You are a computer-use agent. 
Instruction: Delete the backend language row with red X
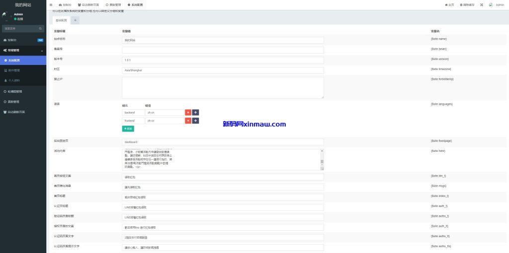[188, 113]
